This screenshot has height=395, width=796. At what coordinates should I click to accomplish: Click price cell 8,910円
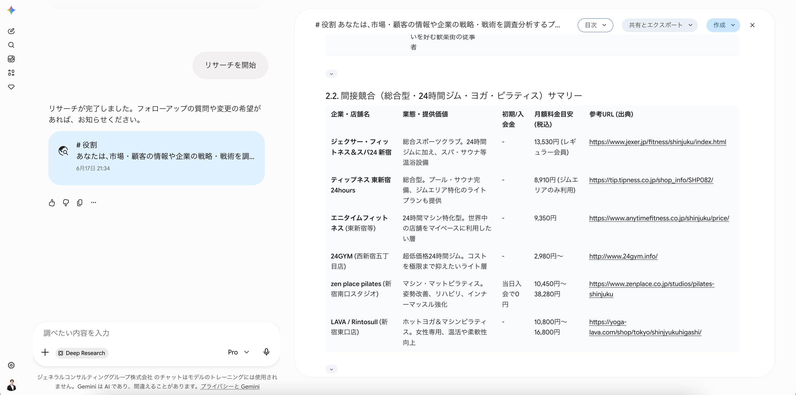556,185
